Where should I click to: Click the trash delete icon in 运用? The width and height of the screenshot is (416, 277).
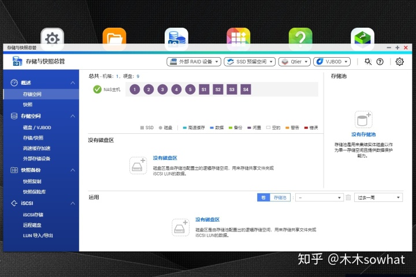[x=348, y=197]
